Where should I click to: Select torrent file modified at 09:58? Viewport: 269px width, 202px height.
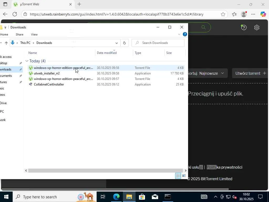point(106,68)
